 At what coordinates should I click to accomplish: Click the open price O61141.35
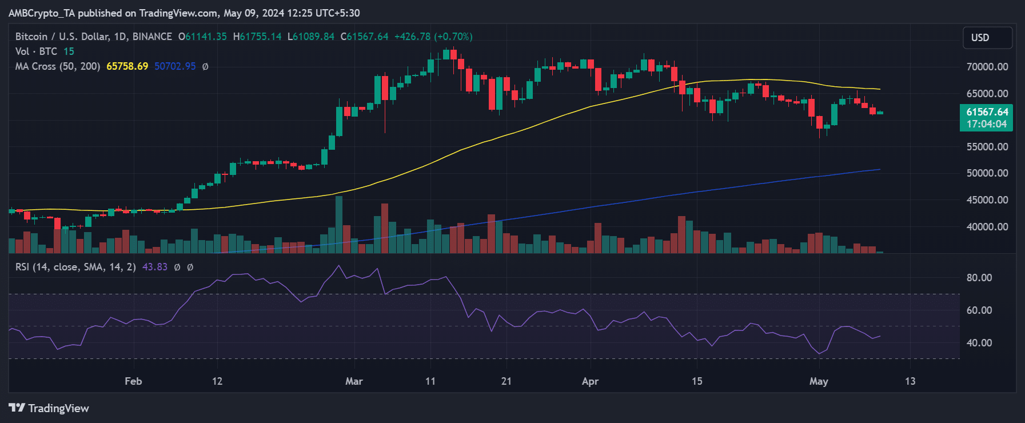(202, 37)
